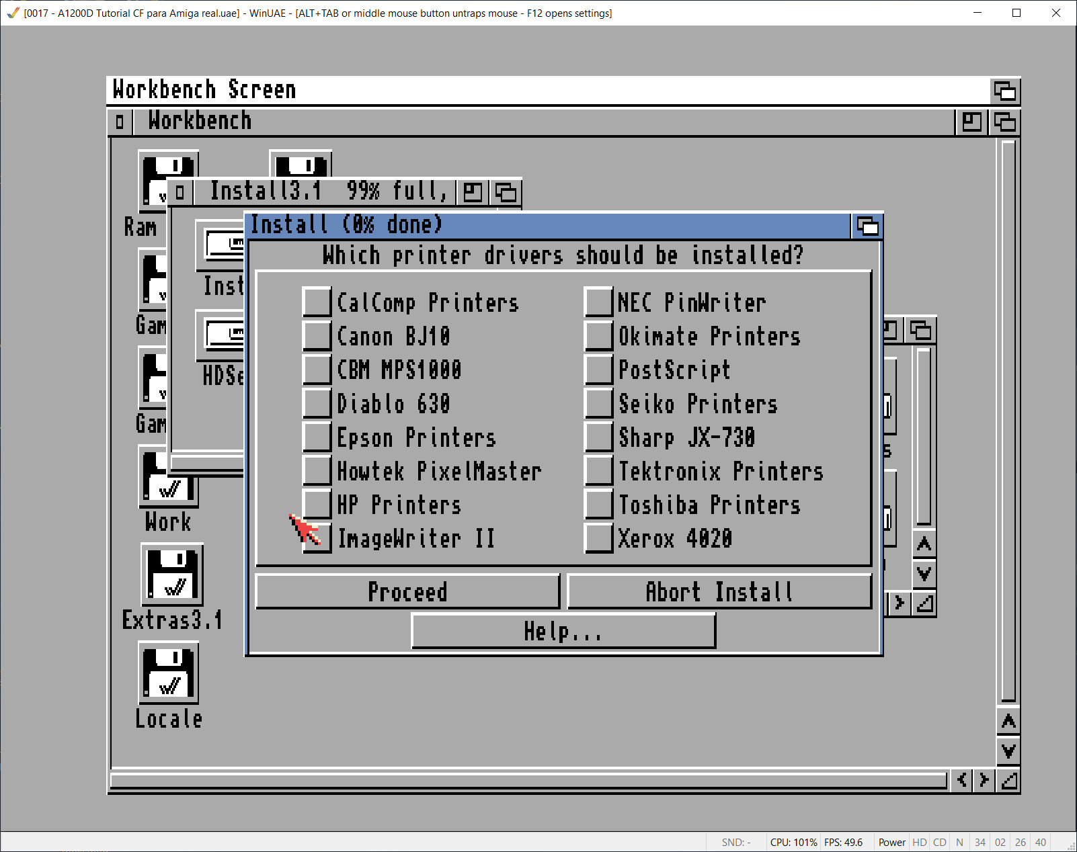Close the Workbench window via close gadget
The image size is (1077, 852).
tap(120, 122)
